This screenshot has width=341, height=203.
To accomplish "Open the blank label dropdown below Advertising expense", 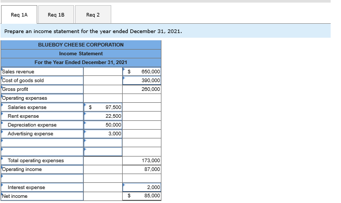I will tap(42, 143).
